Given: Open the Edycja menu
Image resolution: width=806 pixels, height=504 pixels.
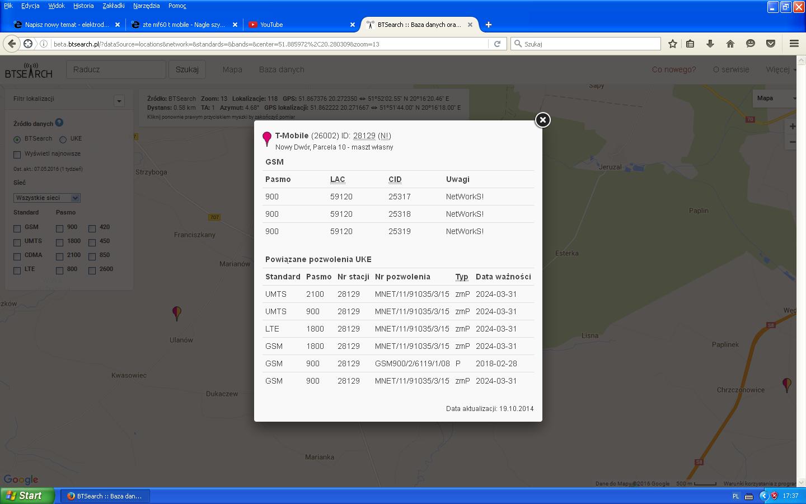Looking at the screenshot, I should point(30,6).
